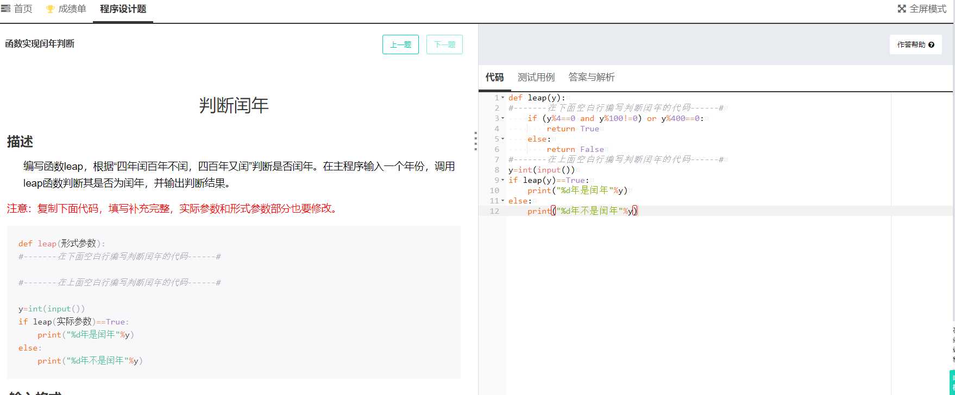The width and height of the screenshot is (955, 395).
Task: Collapse code fold arrow on line 5
Action: tap(502, 139)
